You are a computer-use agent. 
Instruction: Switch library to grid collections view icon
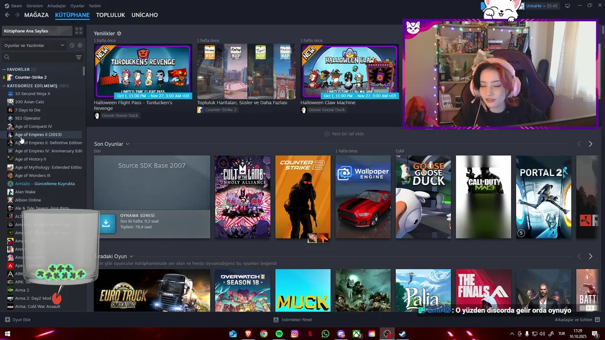point(78,31)
